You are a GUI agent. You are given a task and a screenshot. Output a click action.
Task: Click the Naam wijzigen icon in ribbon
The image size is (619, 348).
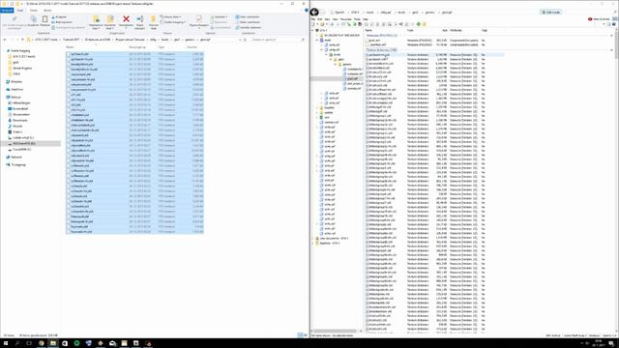pyautogui.click(x=139, y=19)
